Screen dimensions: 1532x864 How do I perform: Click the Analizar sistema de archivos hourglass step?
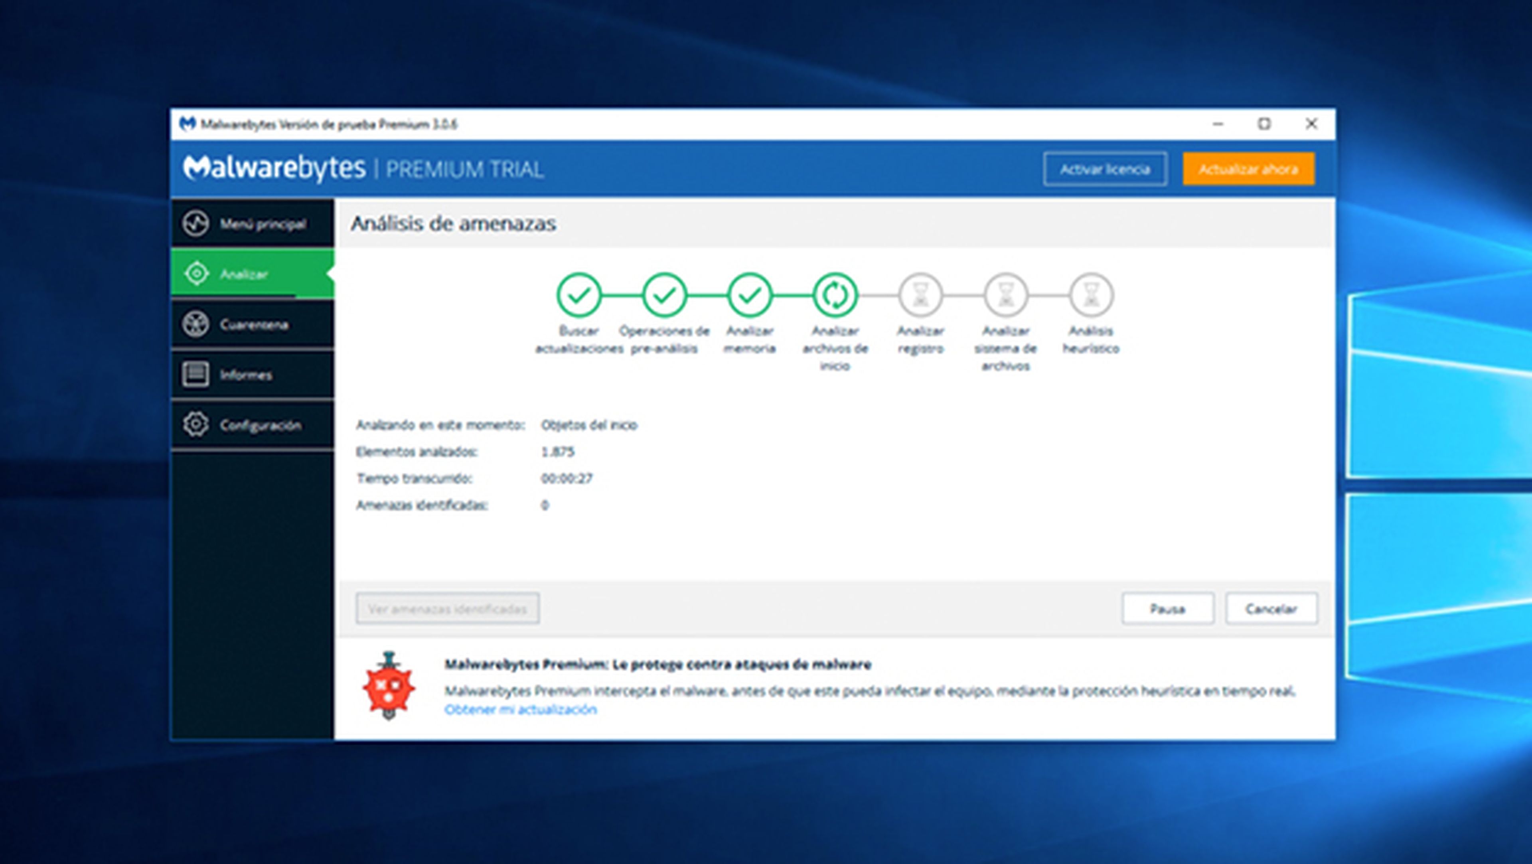pos(1006,295)
